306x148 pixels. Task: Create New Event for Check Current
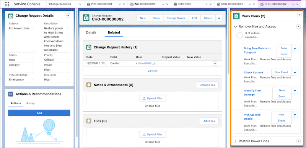coord(281,72)
